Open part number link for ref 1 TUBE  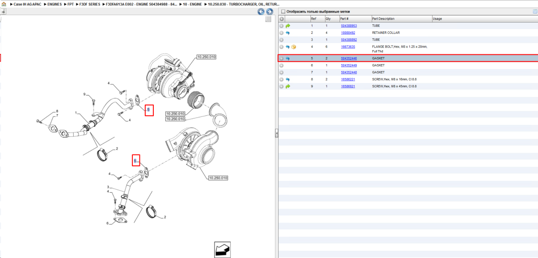[x=349, y=26]
